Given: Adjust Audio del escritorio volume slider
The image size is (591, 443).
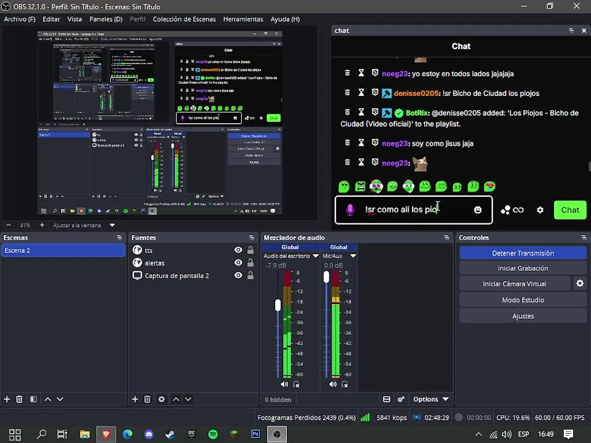Looking at the screenshot, I should 278,305.
